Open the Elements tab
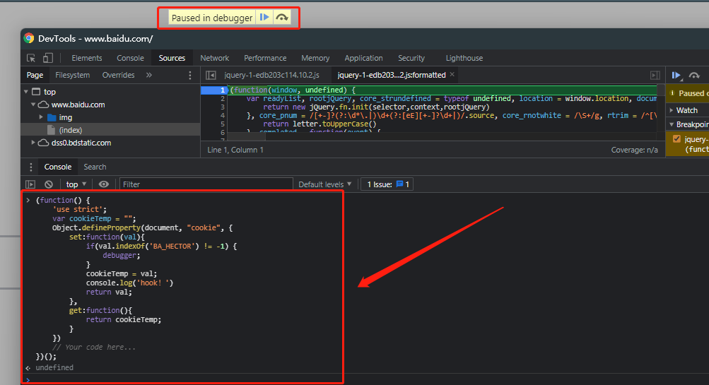The image size is (709, 385). coord(87,58)
